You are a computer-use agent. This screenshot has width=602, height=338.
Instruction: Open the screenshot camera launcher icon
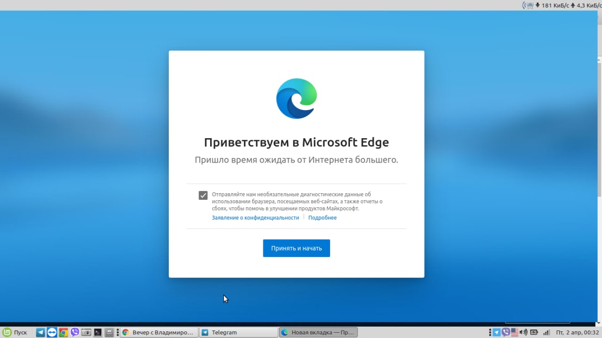[x=86, y=332]
